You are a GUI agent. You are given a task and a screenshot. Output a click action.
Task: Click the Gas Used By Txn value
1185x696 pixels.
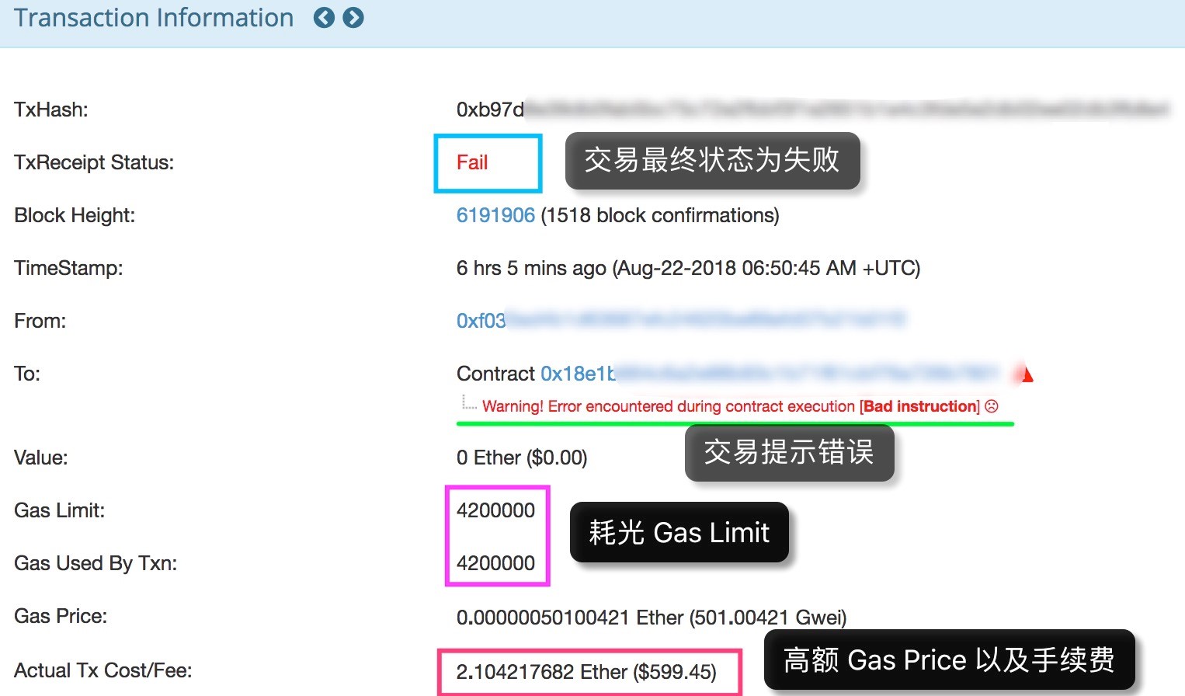tap(495, 563)
